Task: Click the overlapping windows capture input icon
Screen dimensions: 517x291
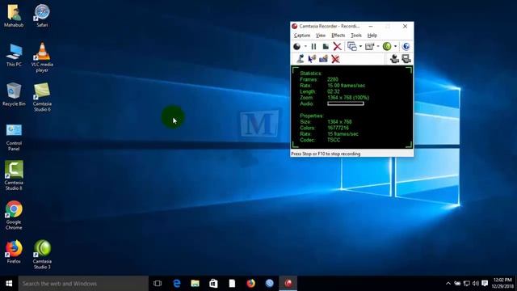Action: click(352, 47)
